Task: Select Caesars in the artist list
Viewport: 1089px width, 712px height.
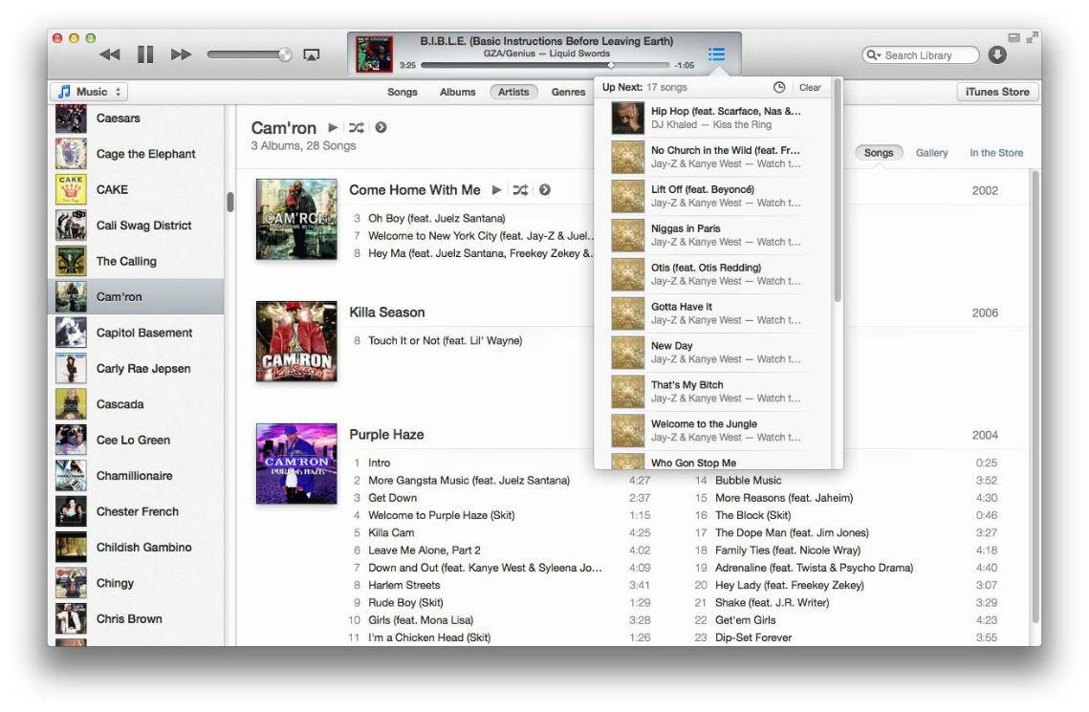Action: [136, 118]
